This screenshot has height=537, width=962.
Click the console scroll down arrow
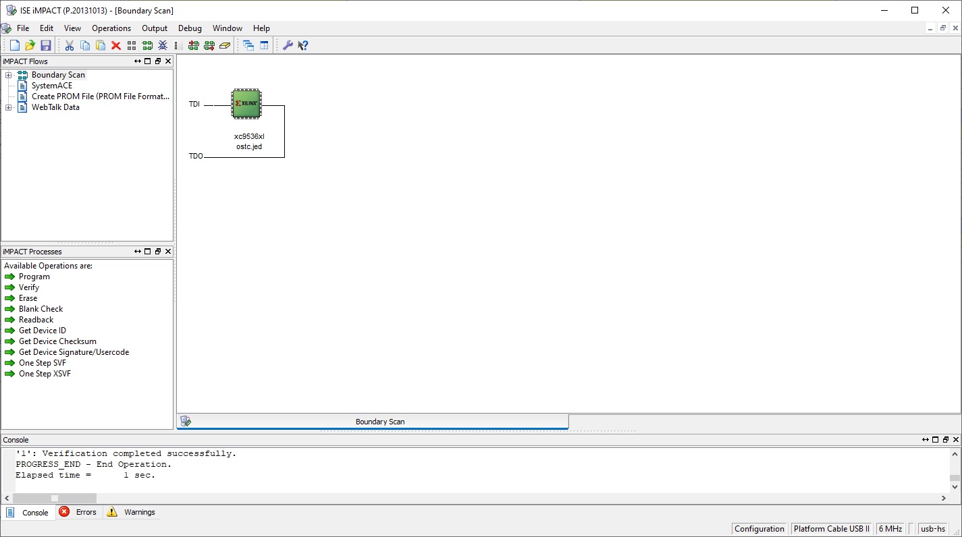pyautogui.click(x=955, y=486)
